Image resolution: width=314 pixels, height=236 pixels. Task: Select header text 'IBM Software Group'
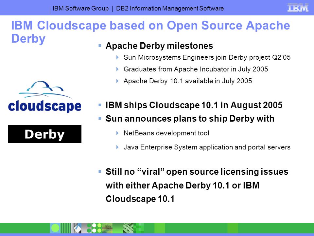coord(80,9)
